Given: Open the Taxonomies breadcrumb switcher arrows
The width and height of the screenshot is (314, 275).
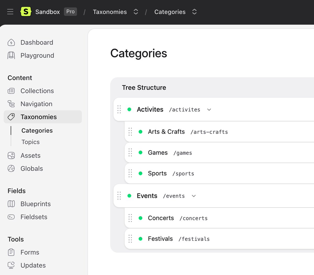Looking at the screenshot, I should [x=136, y=12].
